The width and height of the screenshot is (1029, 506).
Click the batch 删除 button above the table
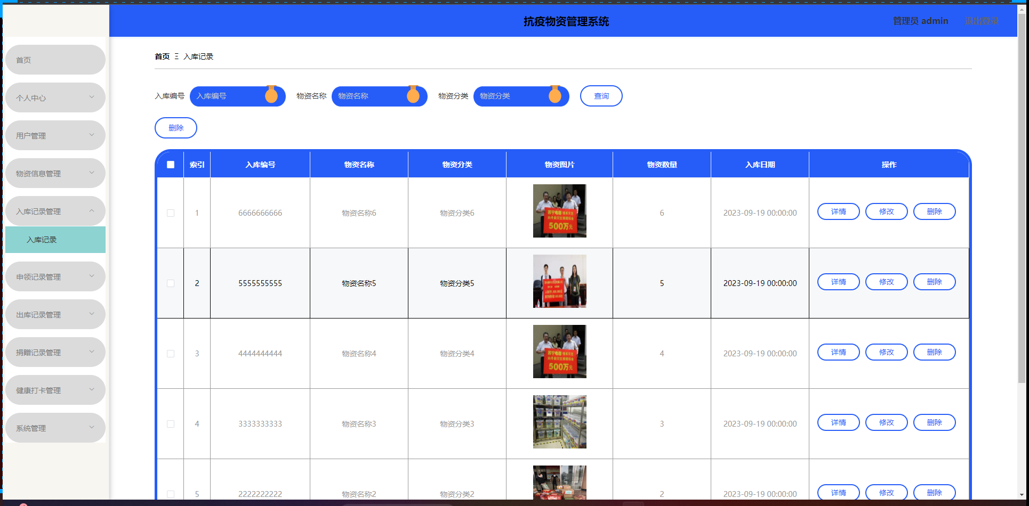(x=176, y=128)
